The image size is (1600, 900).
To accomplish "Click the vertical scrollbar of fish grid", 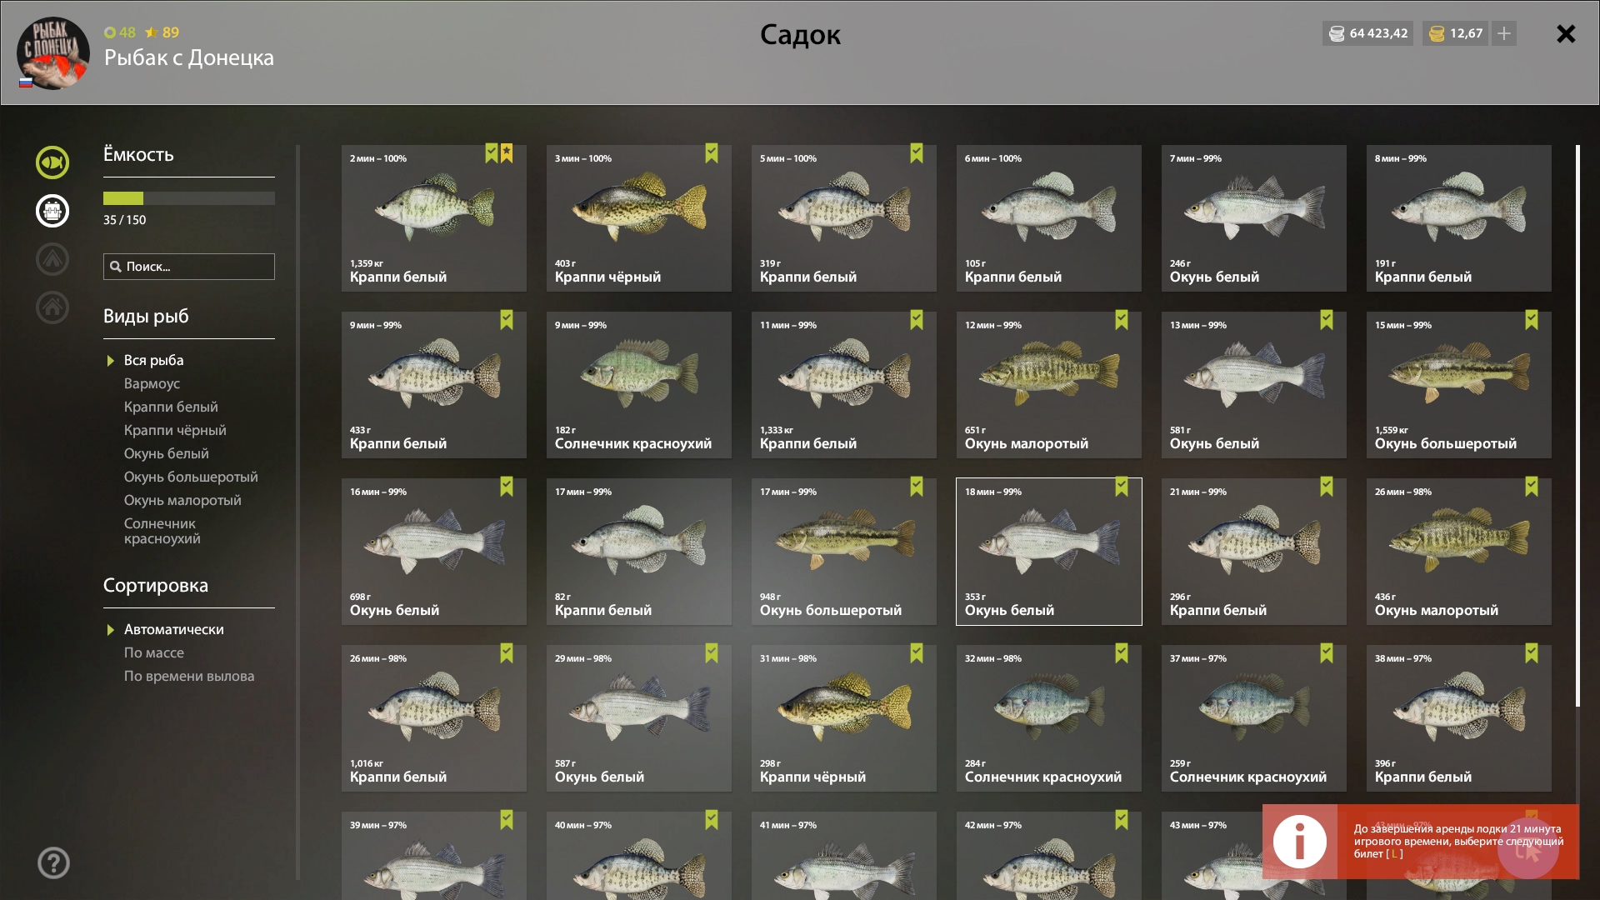I will point(1577,426).
